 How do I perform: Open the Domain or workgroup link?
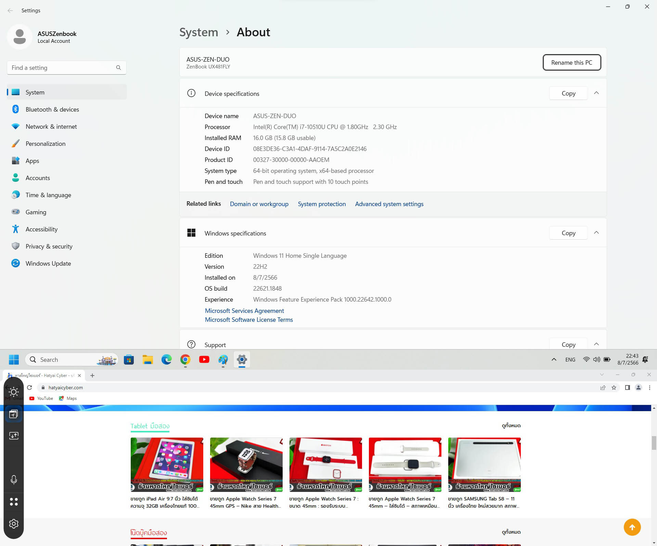[x=259, y=204]
